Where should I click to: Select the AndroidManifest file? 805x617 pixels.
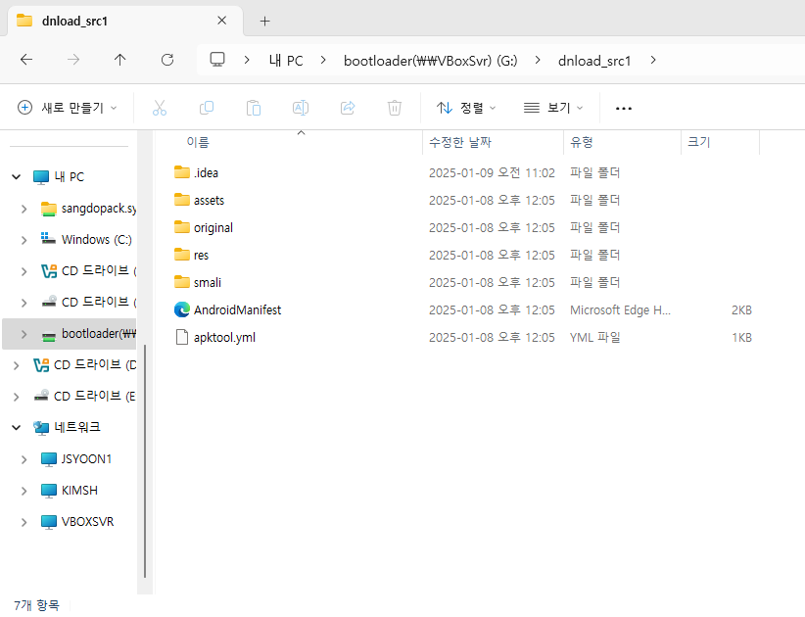click(x=237, y=309)
